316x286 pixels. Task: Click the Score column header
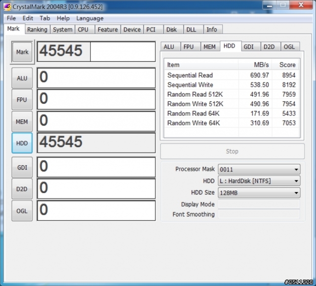285,65
